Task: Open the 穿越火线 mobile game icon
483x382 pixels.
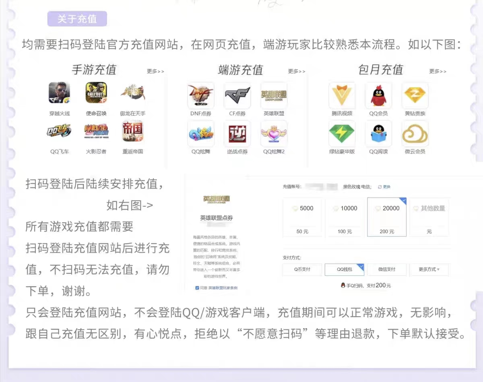Action: [59, 93]
